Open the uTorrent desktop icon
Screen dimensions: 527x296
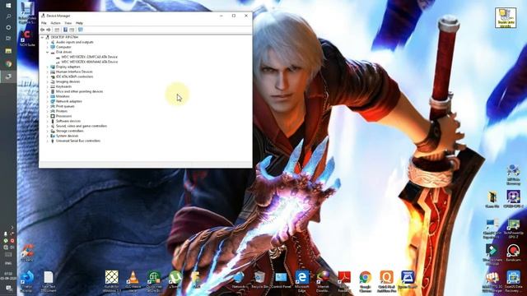tap(175, 280)
